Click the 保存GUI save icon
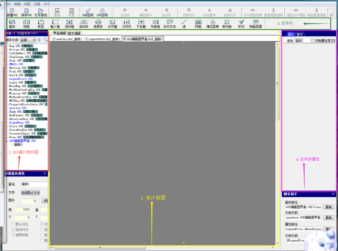338x251 pixels. point(26,12)
